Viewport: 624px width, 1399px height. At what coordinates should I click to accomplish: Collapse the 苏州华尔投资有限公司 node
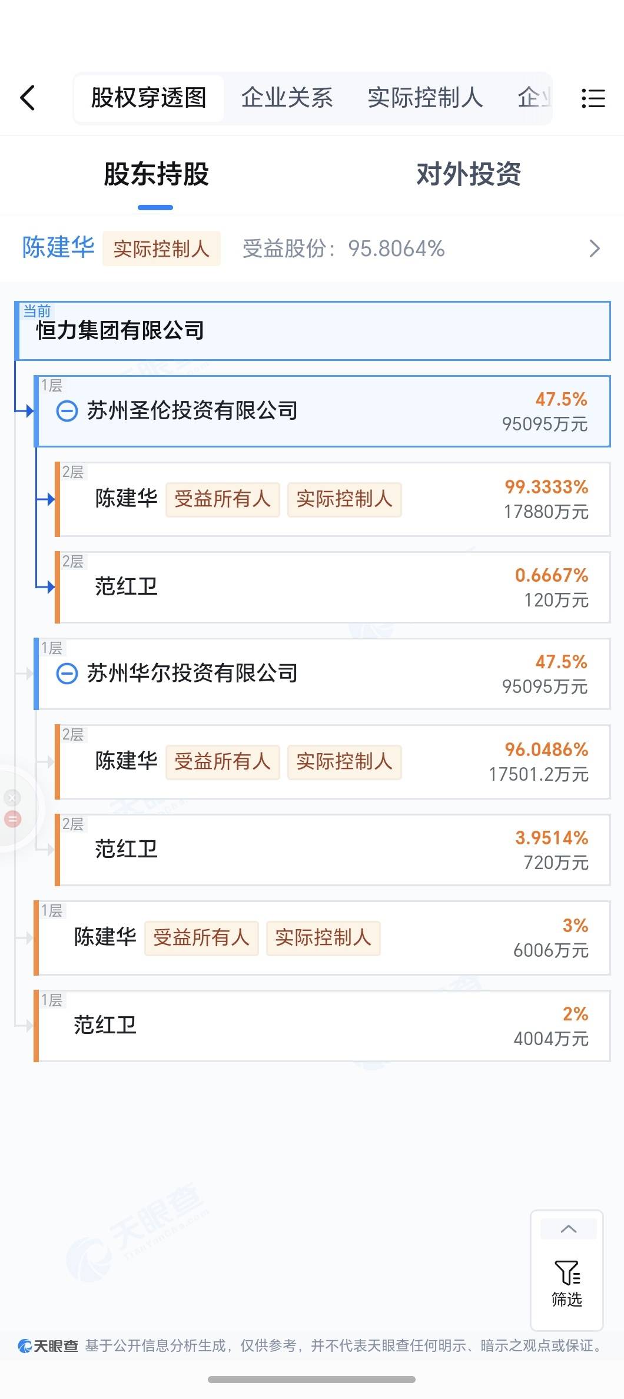[67, 673]
